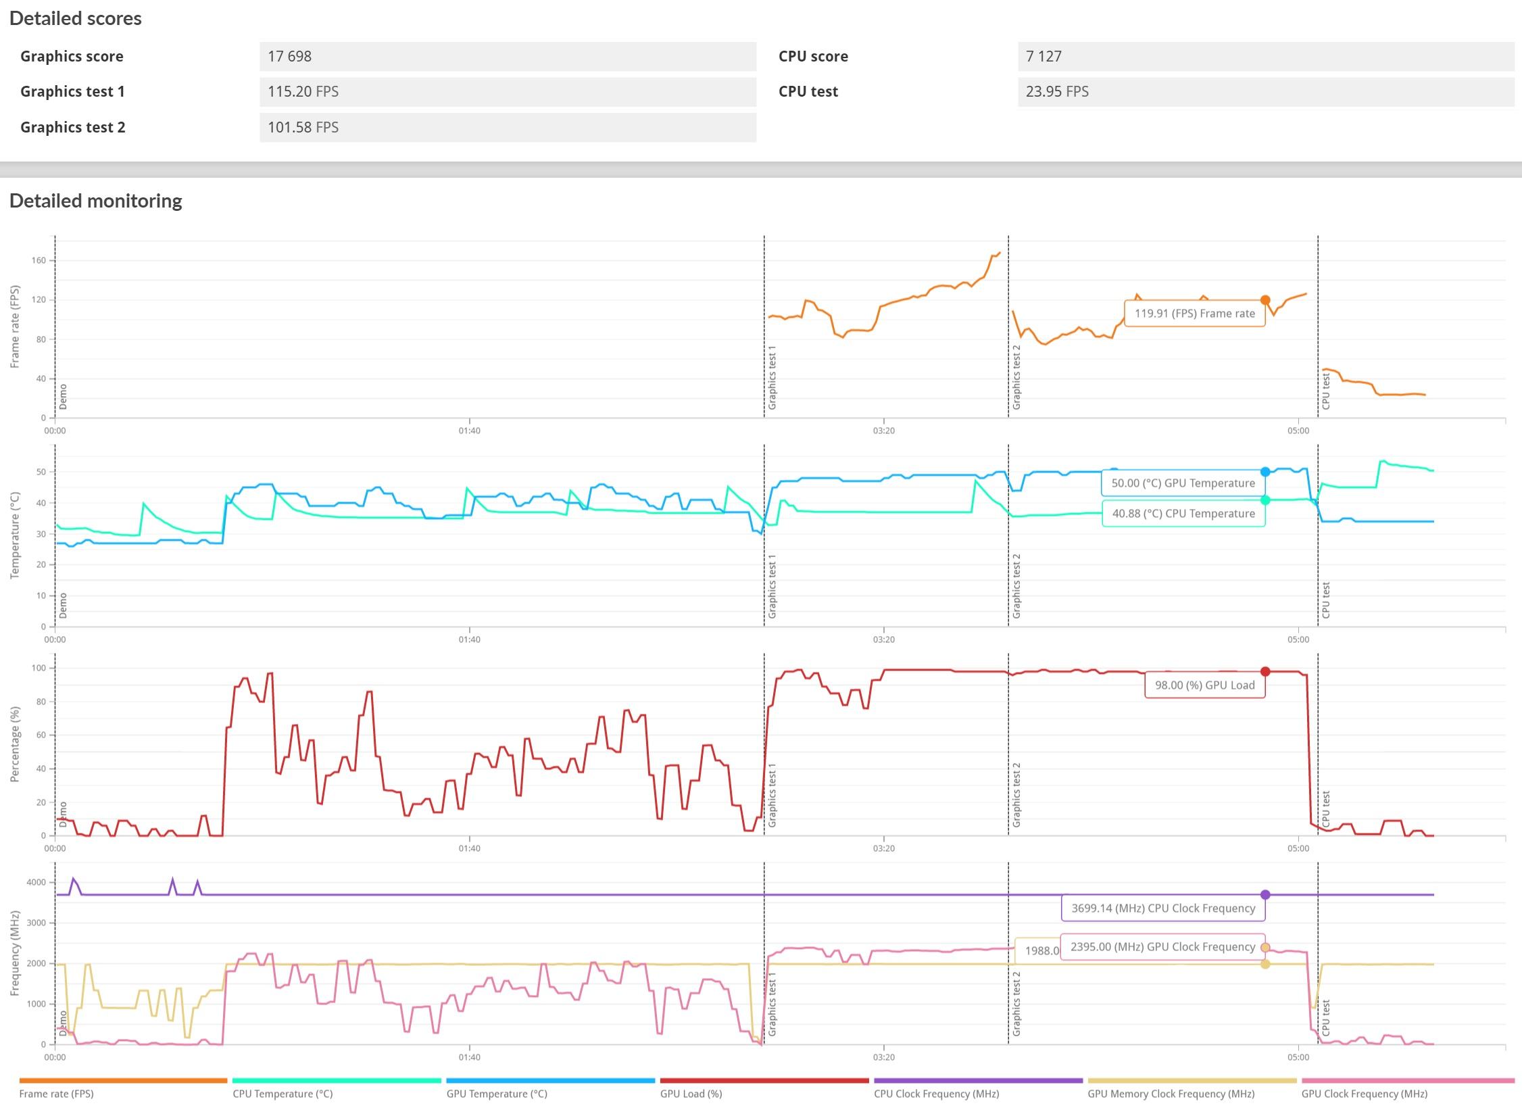The width and height of the screenshot is (1522, 1116).
Task: Click the red GPU Load data point dot
Action: tap(1265, 671)
